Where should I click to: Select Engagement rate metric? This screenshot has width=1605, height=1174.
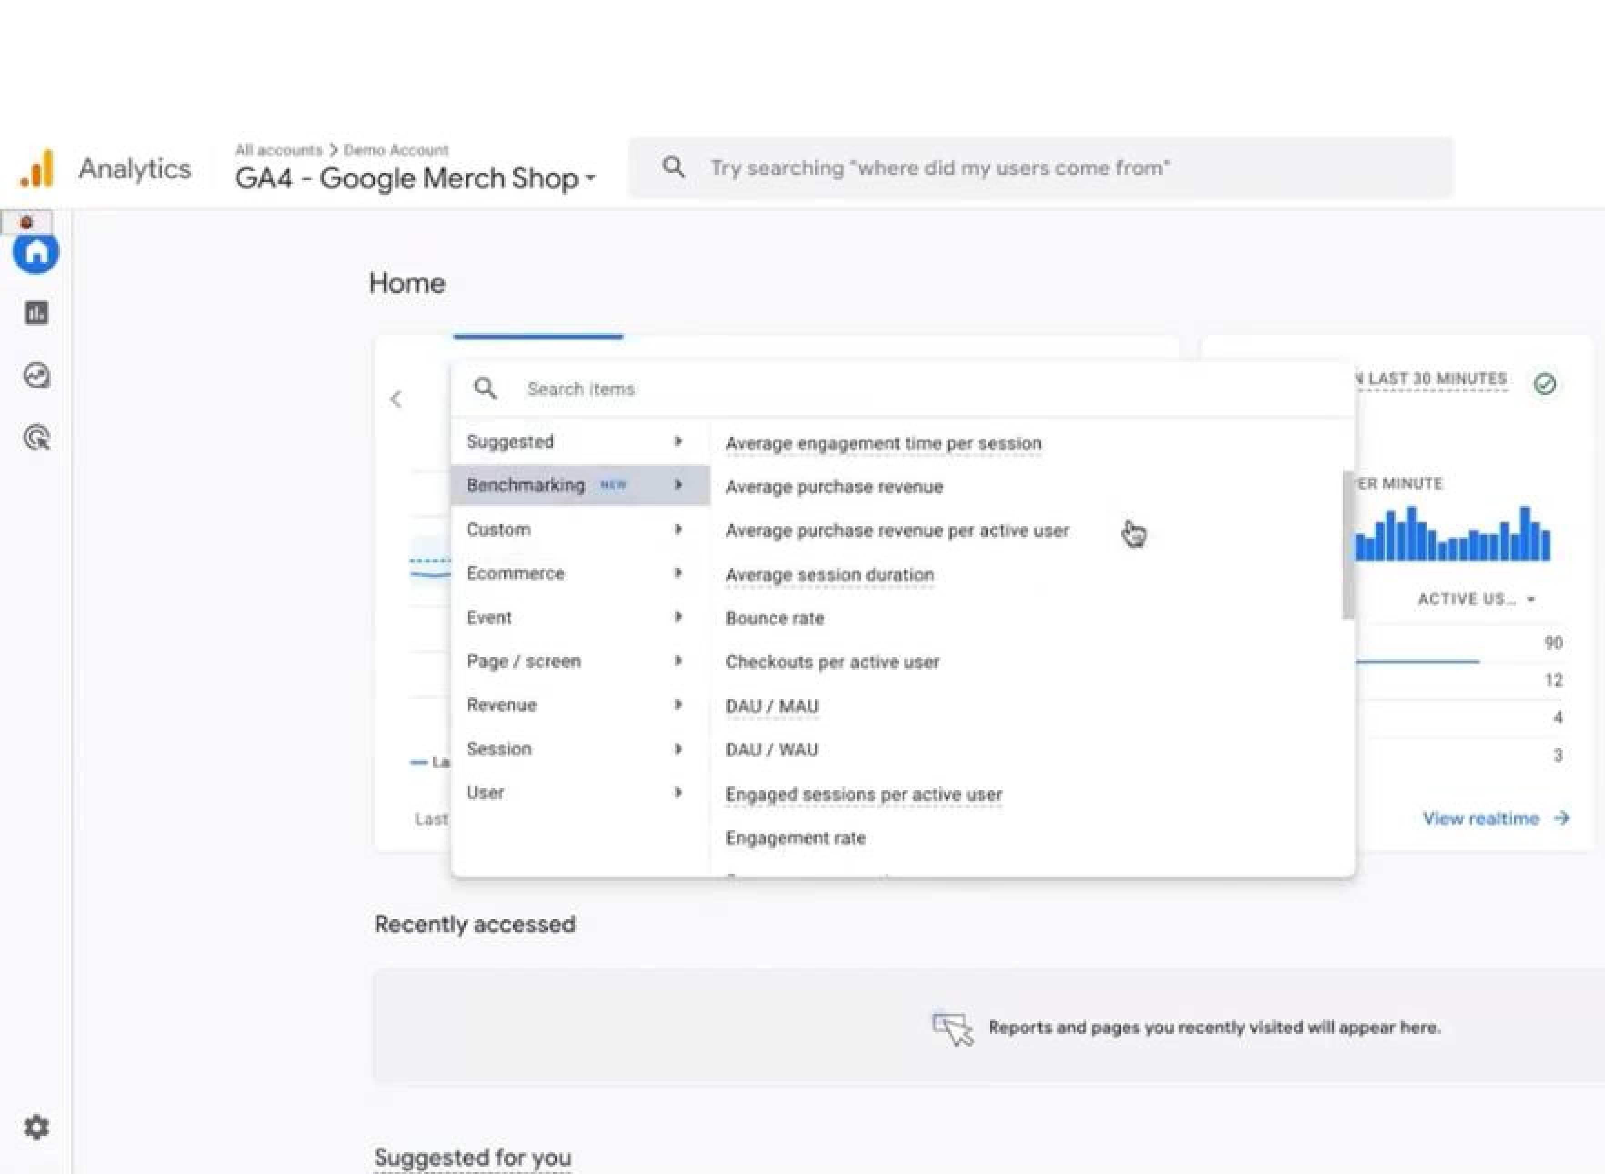click(x=795, y=838)
